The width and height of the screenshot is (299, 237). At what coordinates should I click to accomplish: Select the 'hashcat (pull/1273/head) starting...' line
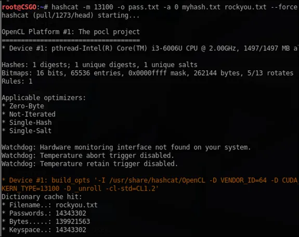click(x=71, y=16)
